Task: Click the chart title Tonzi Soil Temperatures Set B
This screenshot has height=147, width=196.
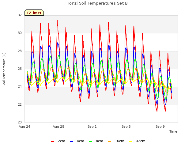Action: [98, 3]
